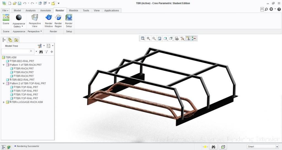Click the status bar binoculars find tool
Image resolution: width=282 pixels, height=150 pixels.
coord(213,147)
